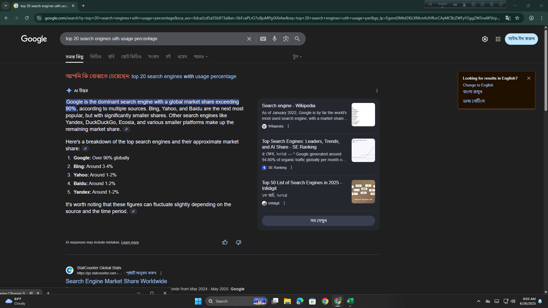The width and height of the screenshot is (548, 308).
Task: Select the ছোট ভিডিও tab
Action: [x=131, y=57]
